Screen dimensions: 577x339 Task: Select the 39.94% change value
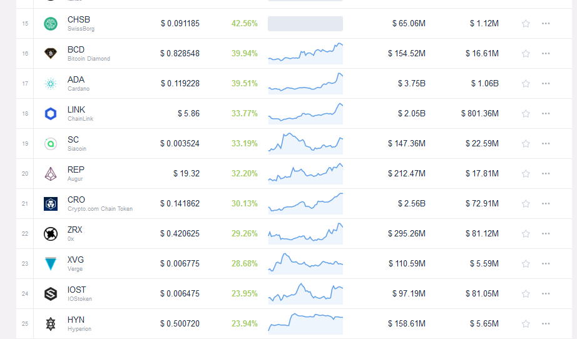point(244,54)
